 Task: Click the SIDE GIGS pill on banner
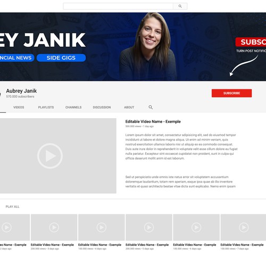(x=61, y=58)
